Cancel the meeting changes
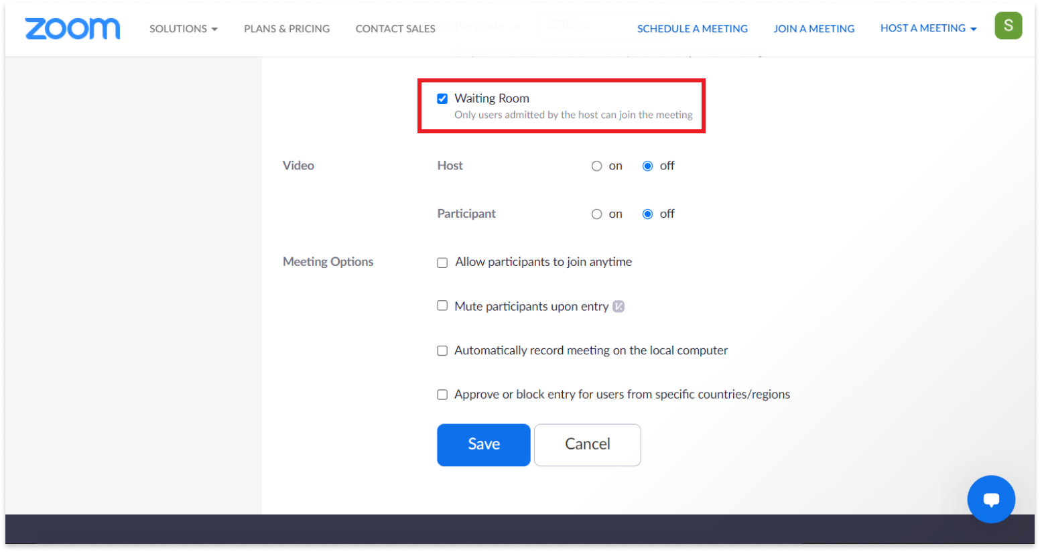The image size is (1040, 552). pyautogui.click(x=587, y=444)
